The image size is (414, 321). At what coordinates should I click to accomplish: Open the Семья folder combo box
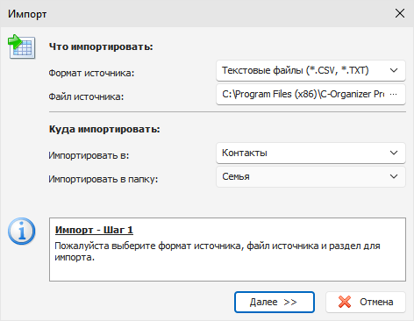point(310,176)
